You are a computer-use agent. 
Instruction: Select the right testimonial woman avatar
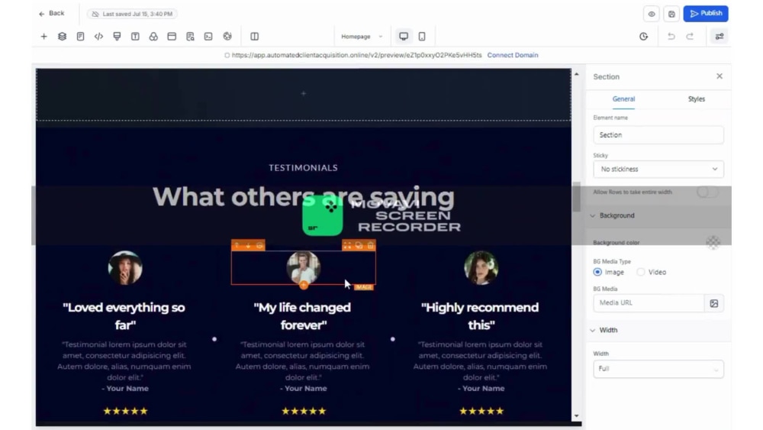pos(481,268)
